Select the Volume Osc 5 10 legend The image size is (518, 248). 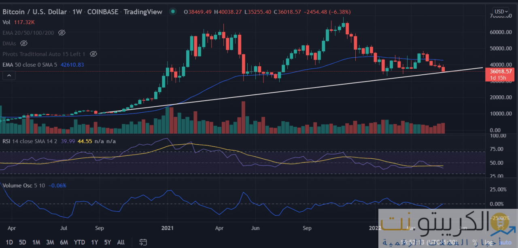click(x=23, y=185)
